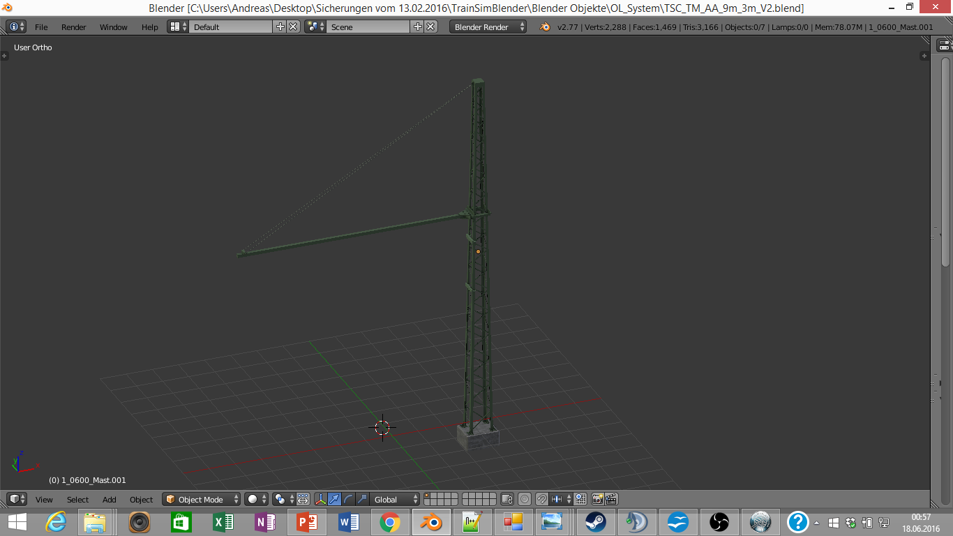953x536 pixels.
Task: Launch Internet Explorer from taskbar
Action: point(56,522)
